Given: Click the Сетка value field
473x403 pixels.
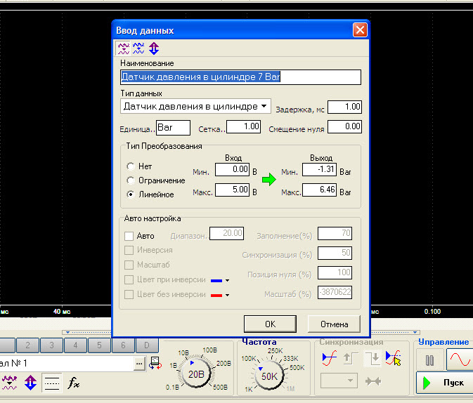Looking at the screenshot, I should 243,126.
